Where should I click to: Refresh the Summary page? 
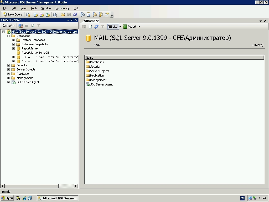[90, 27]
